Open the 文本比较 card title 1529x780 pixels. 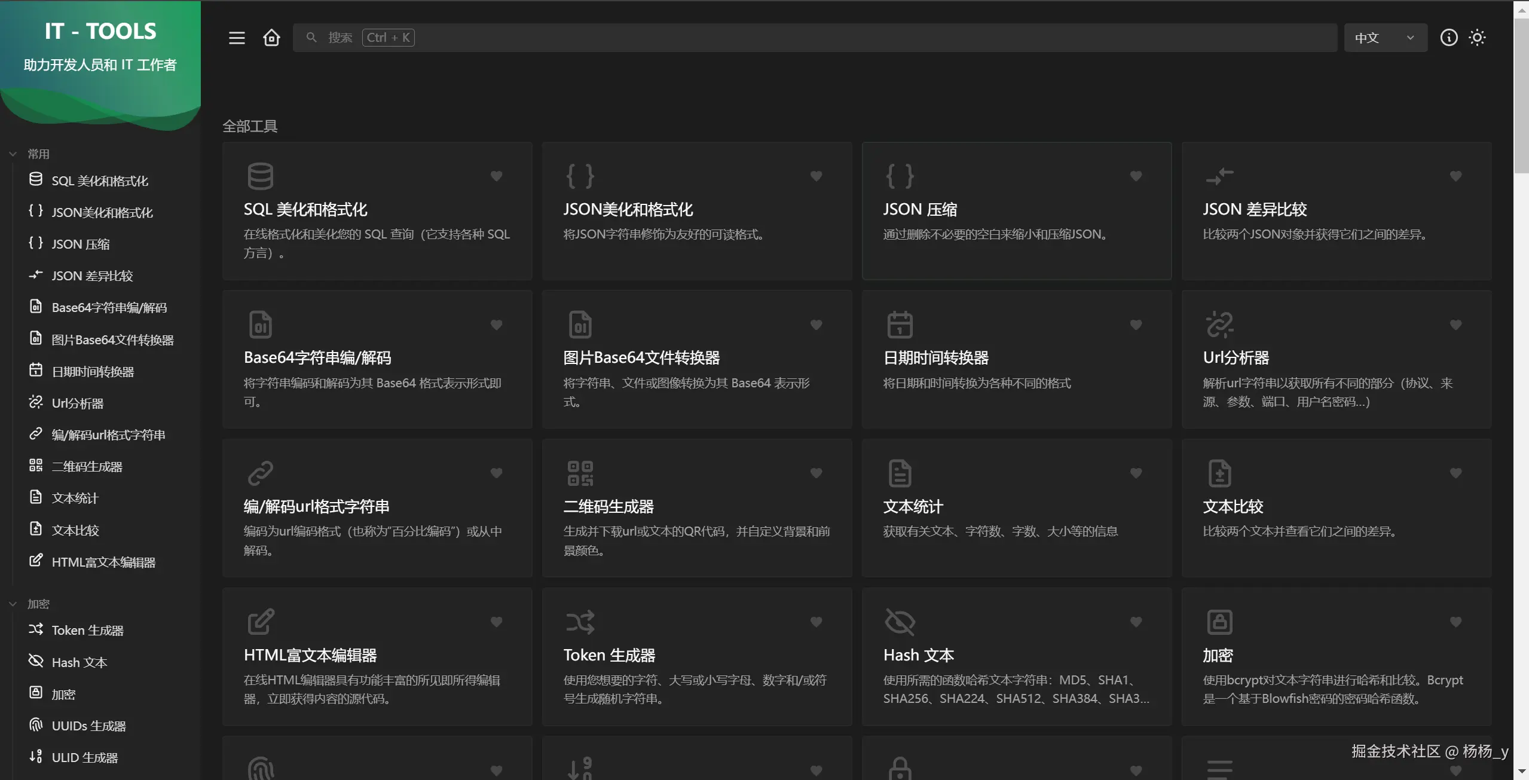click(1233, 506)
